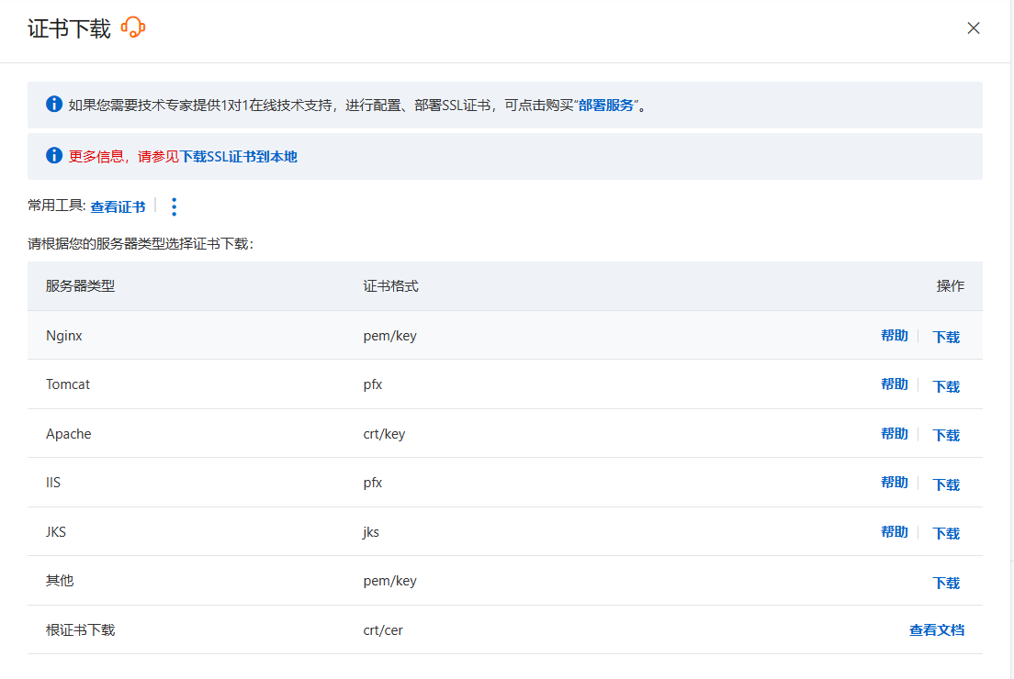Download the Tomcat pfx certificate
Image resolution: width=1014 pixels, height=679 pixels.
[946, 386]
